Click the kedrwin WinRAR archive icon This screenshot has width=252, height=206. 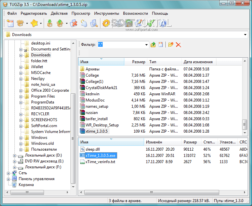[x=82, y=94]
